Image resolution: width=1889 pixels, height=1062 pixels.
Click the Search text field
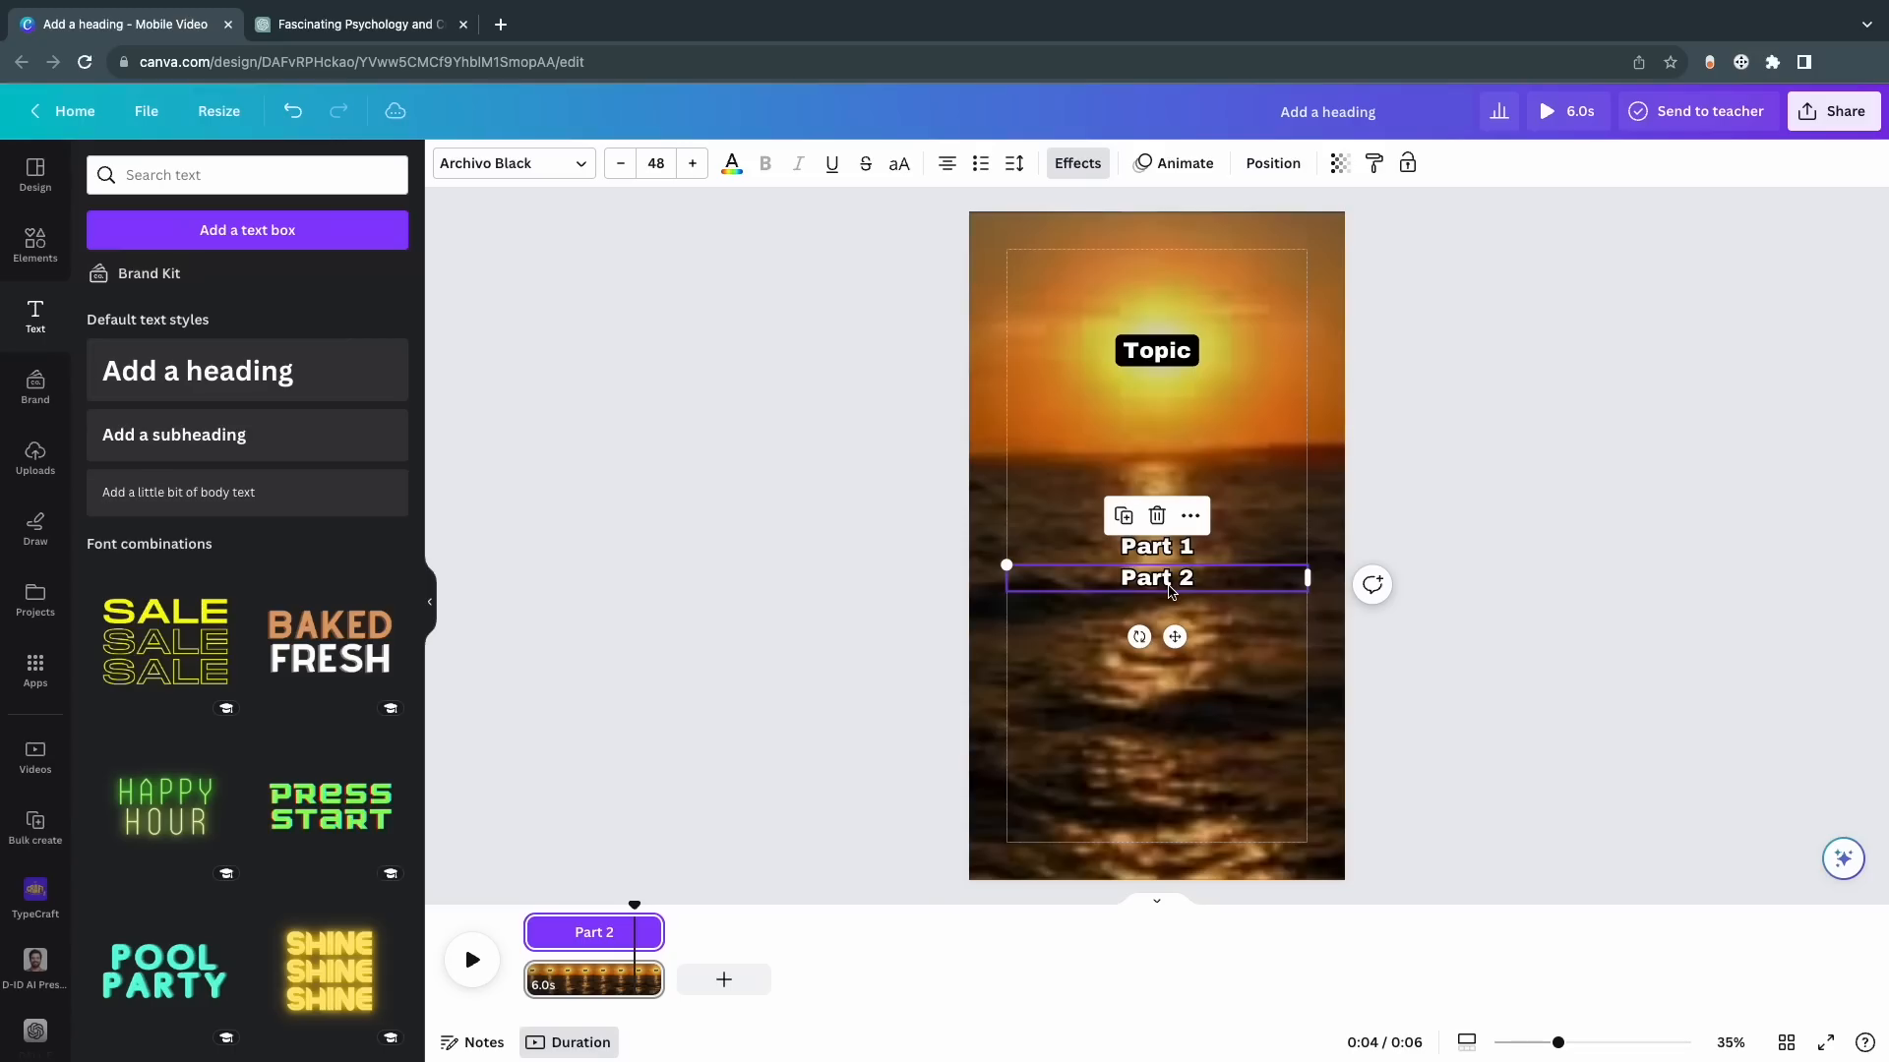coord(247,175)
